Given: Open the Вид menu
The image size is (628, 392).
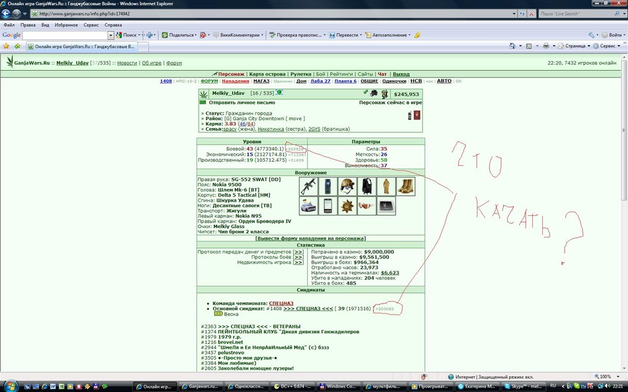Looking at the screenshot, I should tap(45, 25).
